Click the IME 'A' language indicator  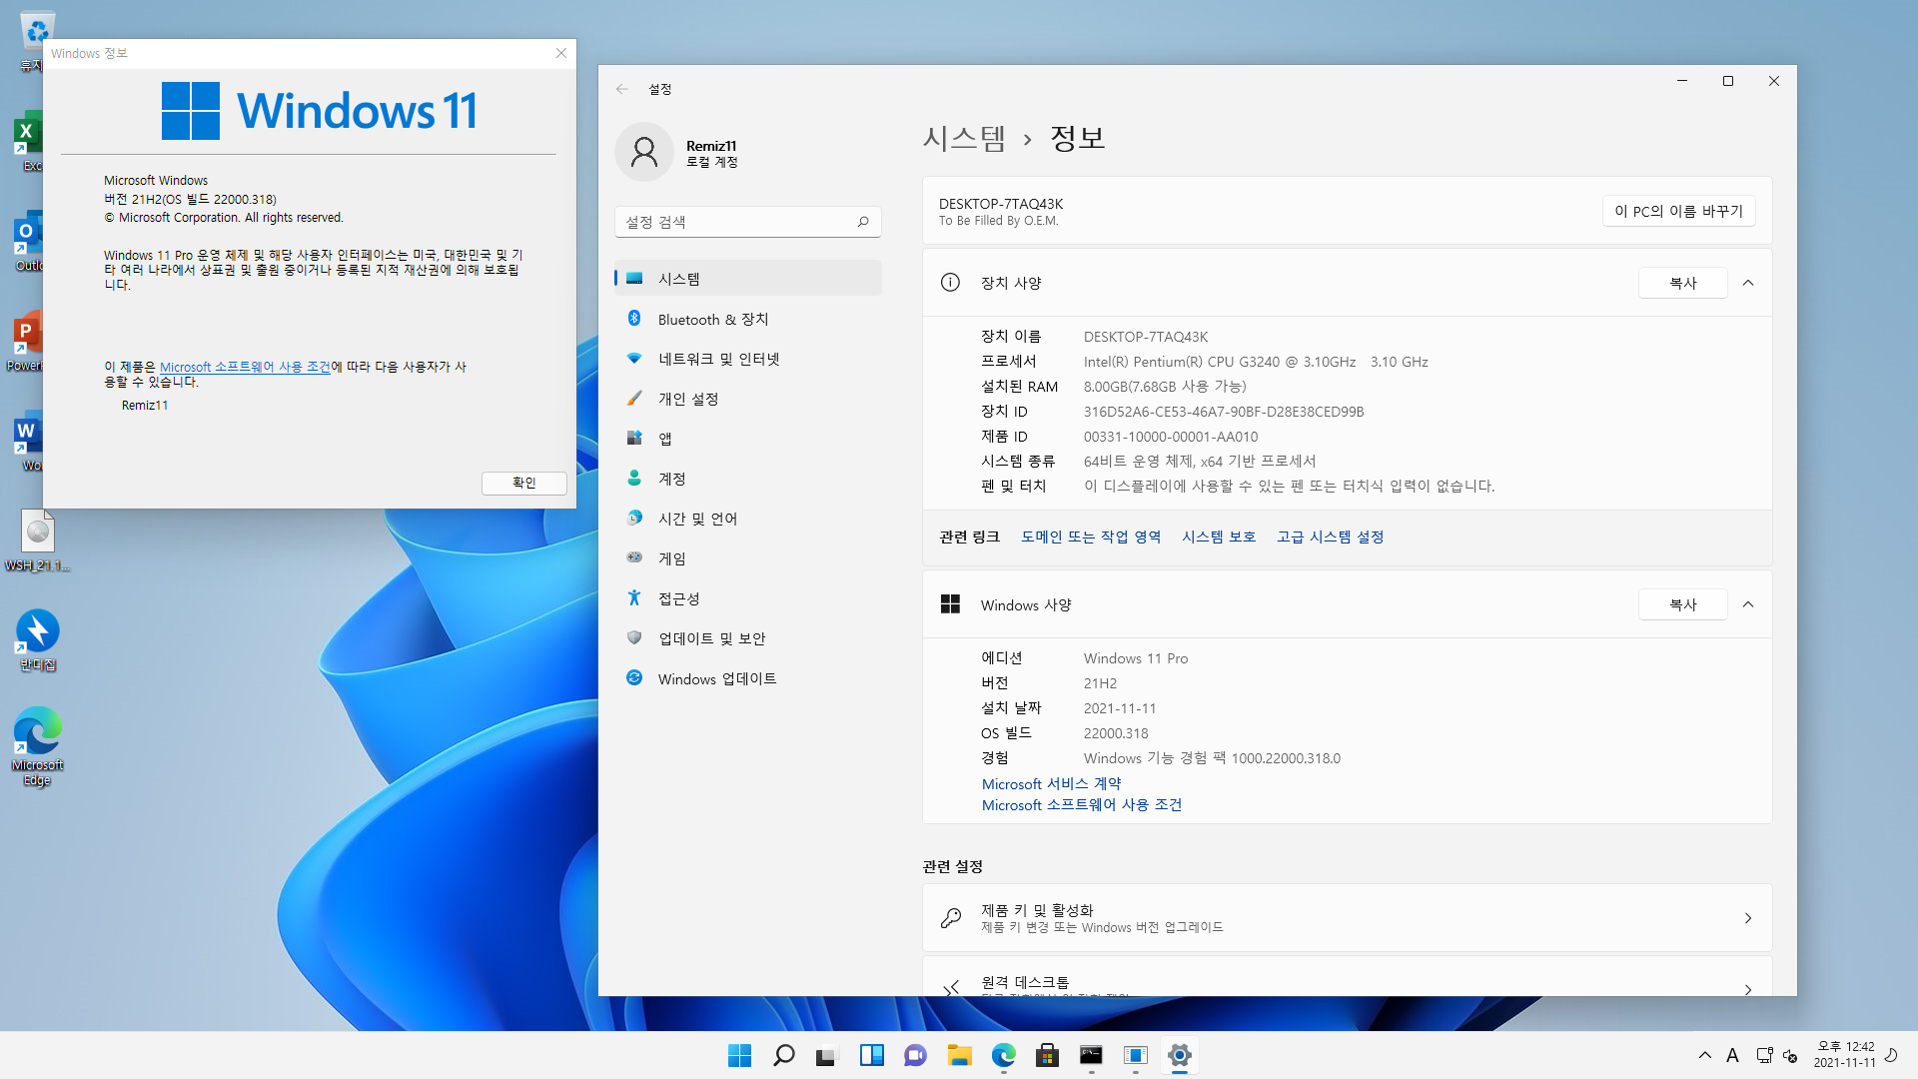[x=1733, y=1055]
